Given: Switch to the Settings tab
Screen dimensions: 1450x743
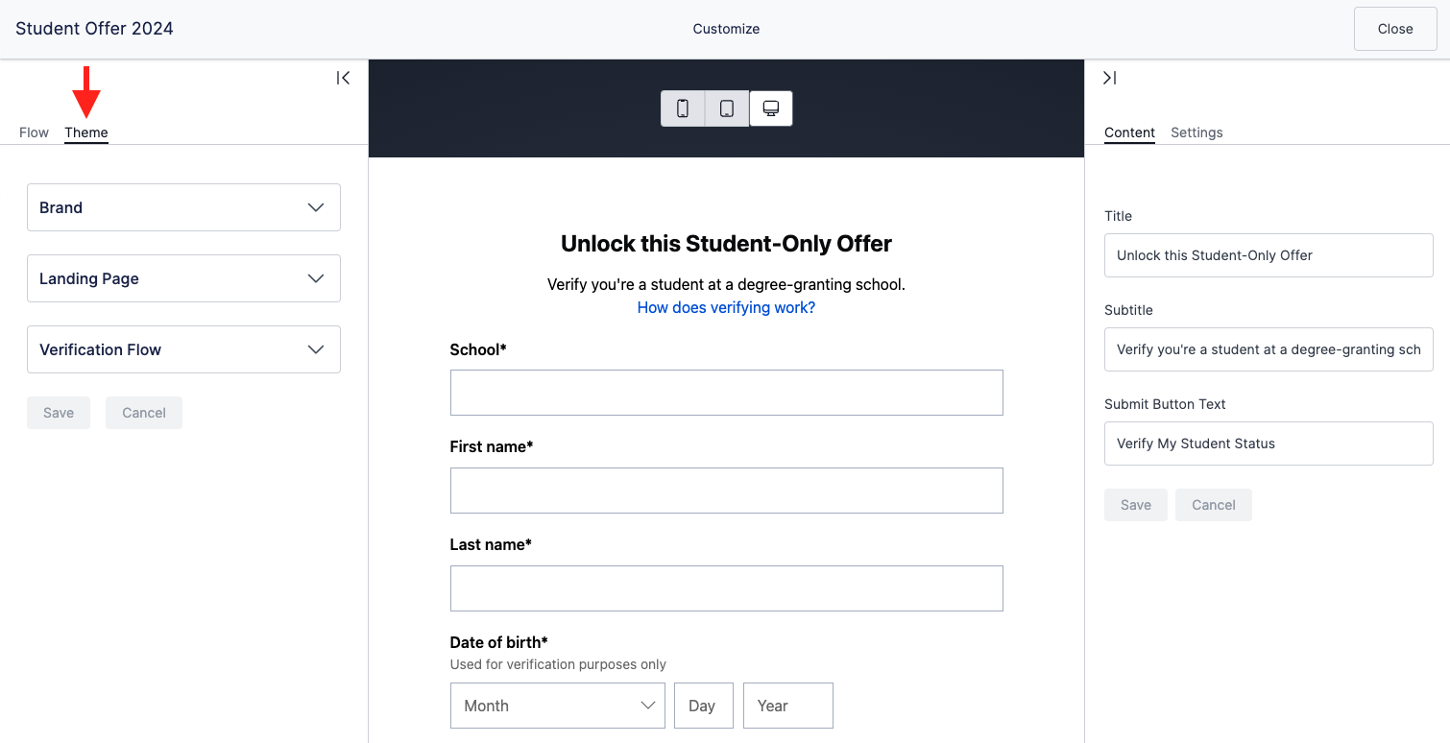Looking at the screenshot, I should click(x=1196, y=132).
